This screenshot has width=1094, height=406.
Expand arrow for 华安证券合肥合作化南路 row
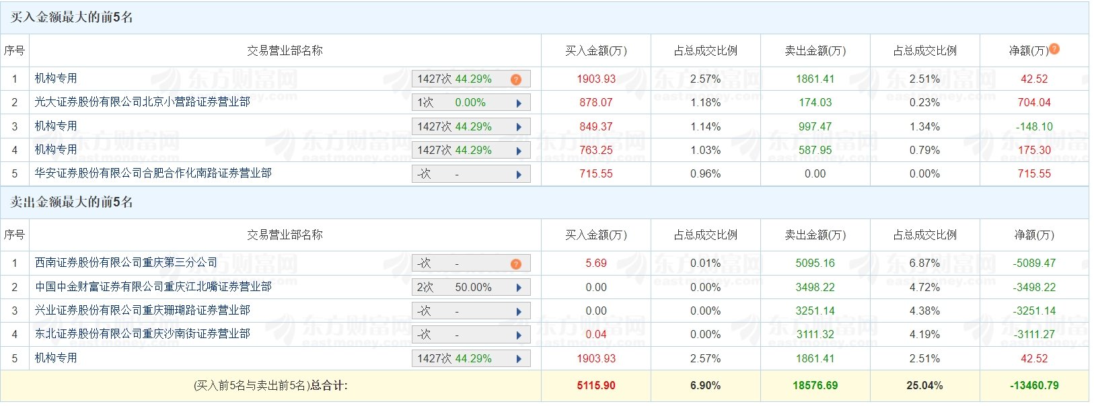[x=519, y=175]
